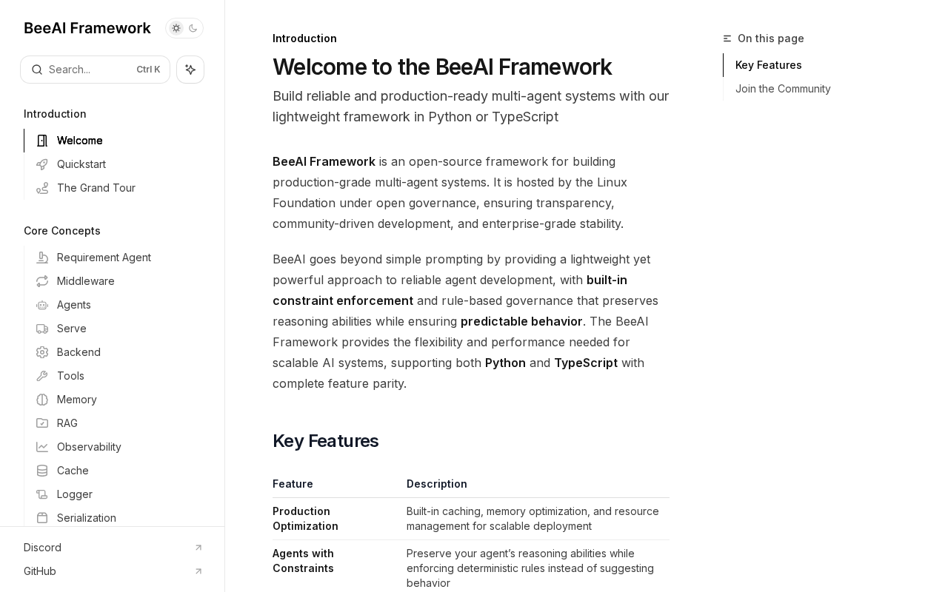
Task: Click the rocket icon beside Quickstart
Action: (x=42, y=164)
